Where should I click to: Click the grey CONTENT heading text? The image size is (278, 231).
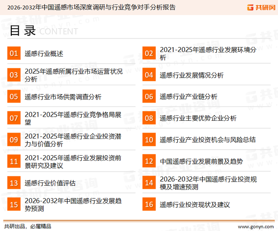(x=59, y=32)
